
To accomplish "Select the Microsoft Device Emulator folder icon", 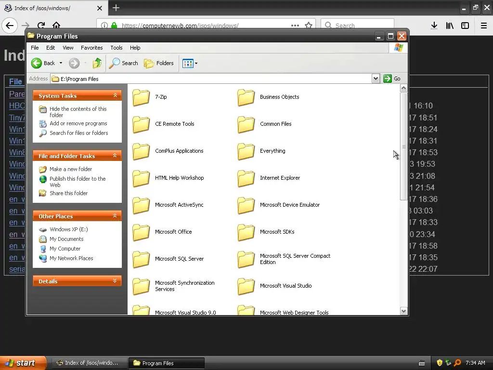I will click(246, 205).
